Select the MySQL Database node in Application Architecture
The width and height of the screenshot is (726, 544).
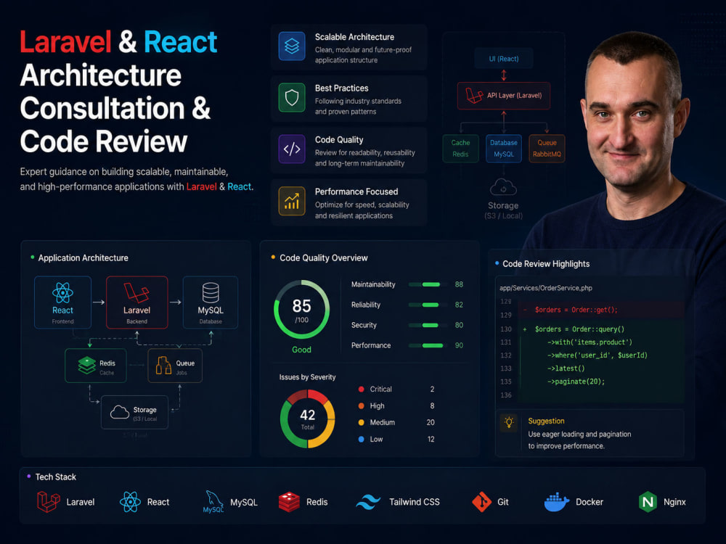211,302
